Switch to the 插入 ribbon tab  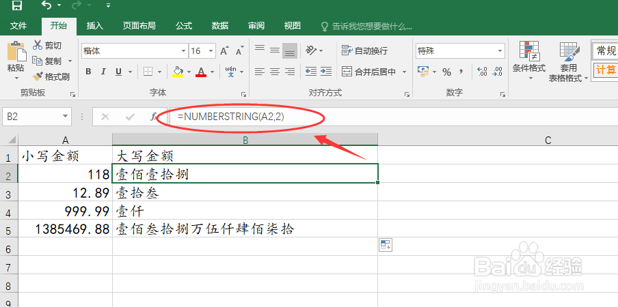(94, 26)
